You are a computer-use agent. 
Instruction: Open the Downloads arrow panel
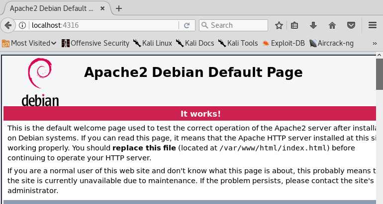pos(313,25)
